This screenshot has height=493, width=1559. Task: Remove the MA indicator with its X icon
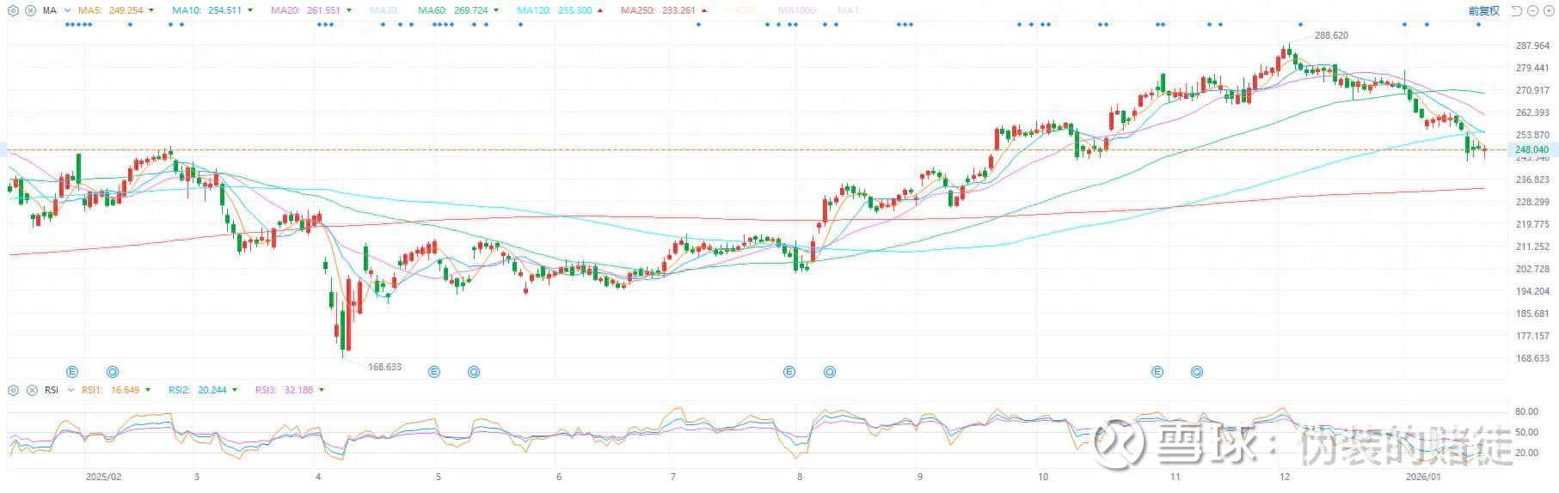(30, 10)
